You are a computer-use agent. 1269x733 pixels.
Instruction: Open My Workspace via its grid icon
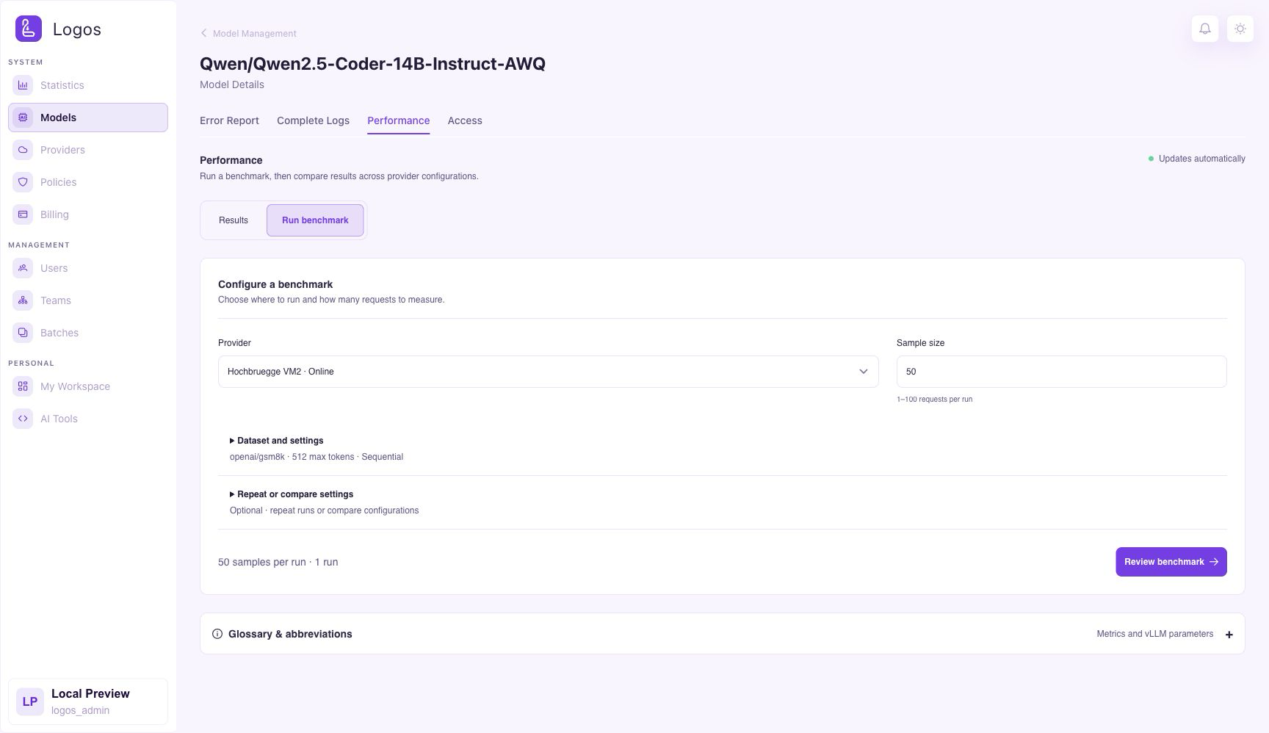tap(23, 386)
